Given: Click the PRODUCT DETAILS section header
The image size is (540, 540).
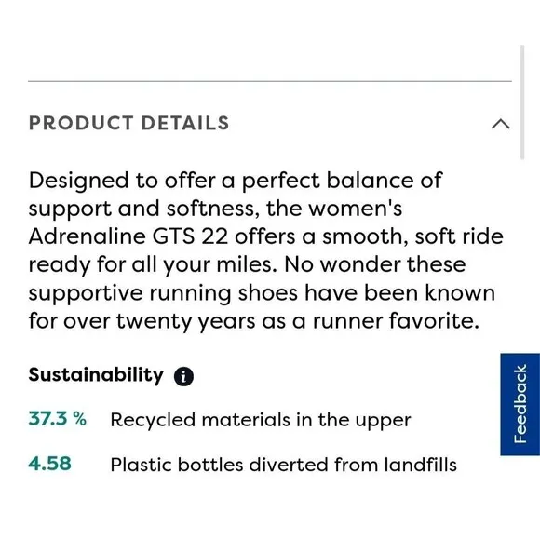Looking at the screenshot, I should (x=128, y=123).
